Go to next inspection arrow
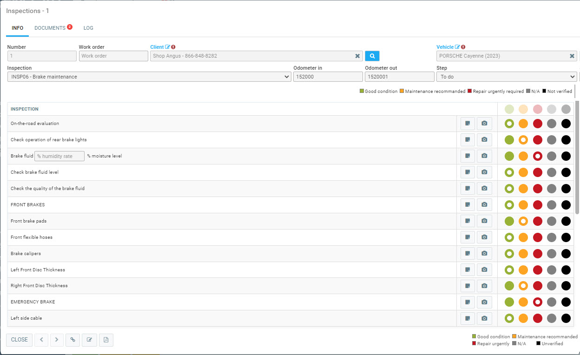 click(57, 340)
